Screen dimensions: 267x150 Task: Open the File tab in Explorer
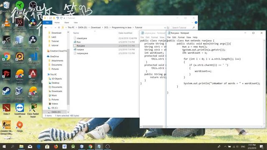tap(47, 22)
